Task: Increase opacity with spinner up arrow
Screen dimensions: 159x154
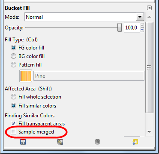Action: 142,25
